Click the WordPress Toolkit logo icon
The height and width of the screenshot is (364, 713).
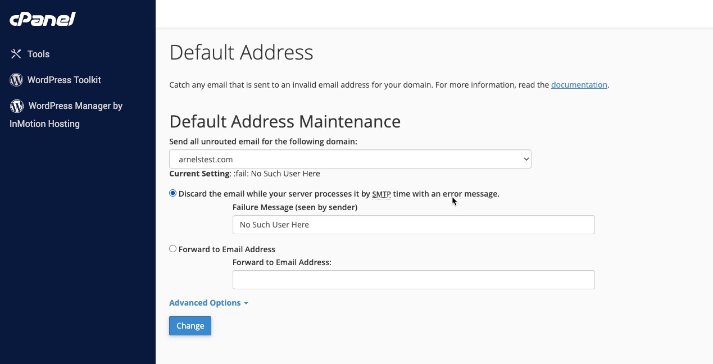coord(16,80)
